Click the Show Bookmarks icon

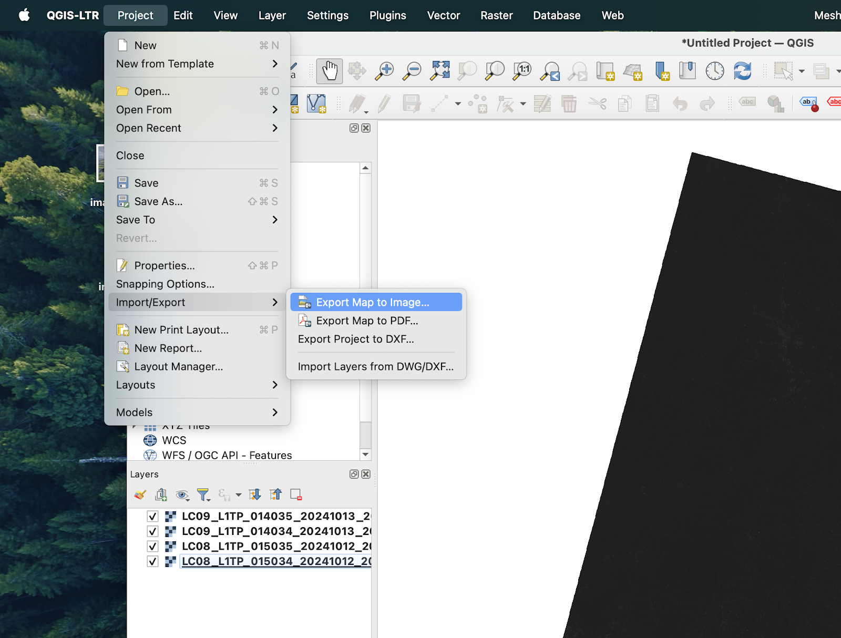(x=688, y=71)
